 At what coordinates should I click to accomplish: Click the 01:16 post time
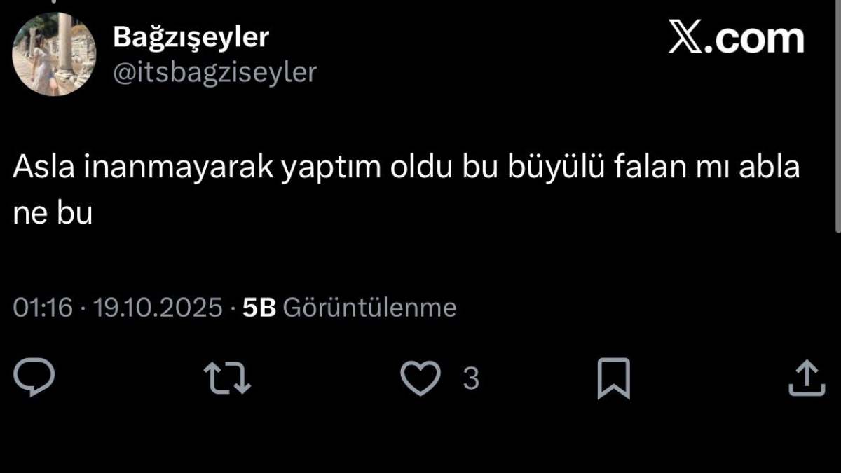(x=43, y=308)
